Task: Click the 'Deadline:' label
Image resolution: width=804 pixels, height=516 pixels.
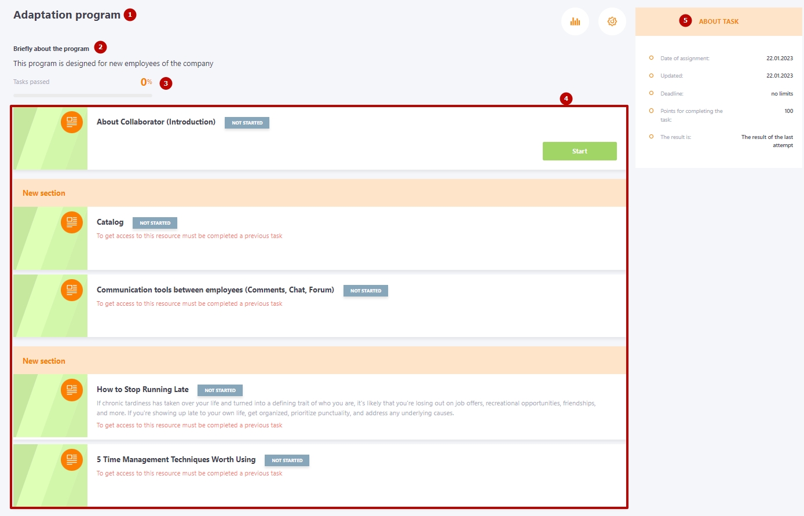Action: (x=672, y=94)
